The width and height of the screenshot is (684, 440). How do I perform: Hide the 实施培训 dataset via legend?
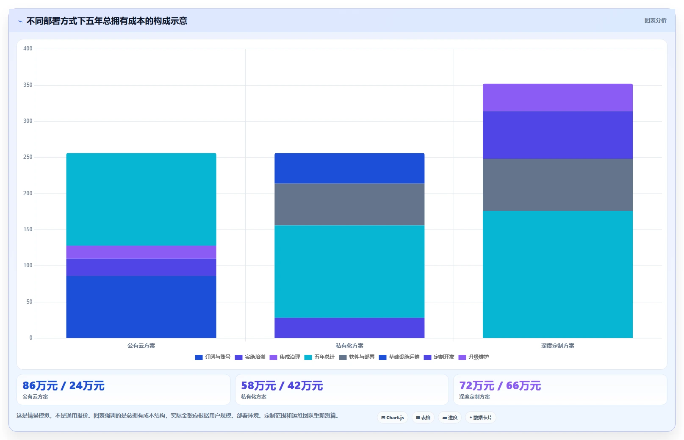click(x=250, y=357)
